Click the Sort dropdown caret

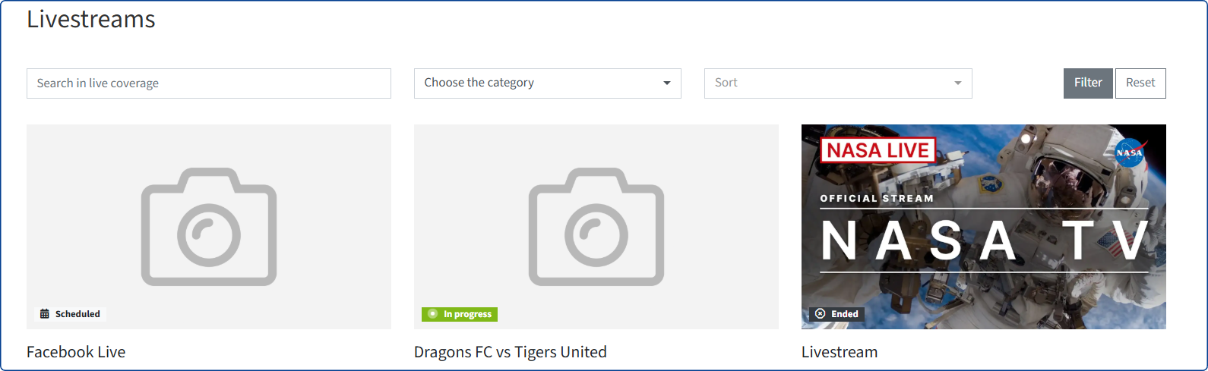tap(958, 83)
